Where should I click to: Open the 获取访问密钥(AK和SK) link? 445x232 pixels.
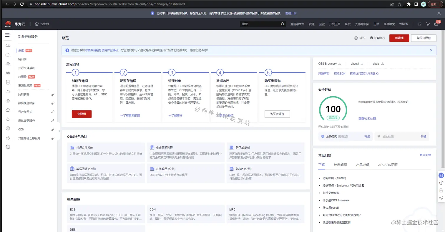[x=364, y=73]
